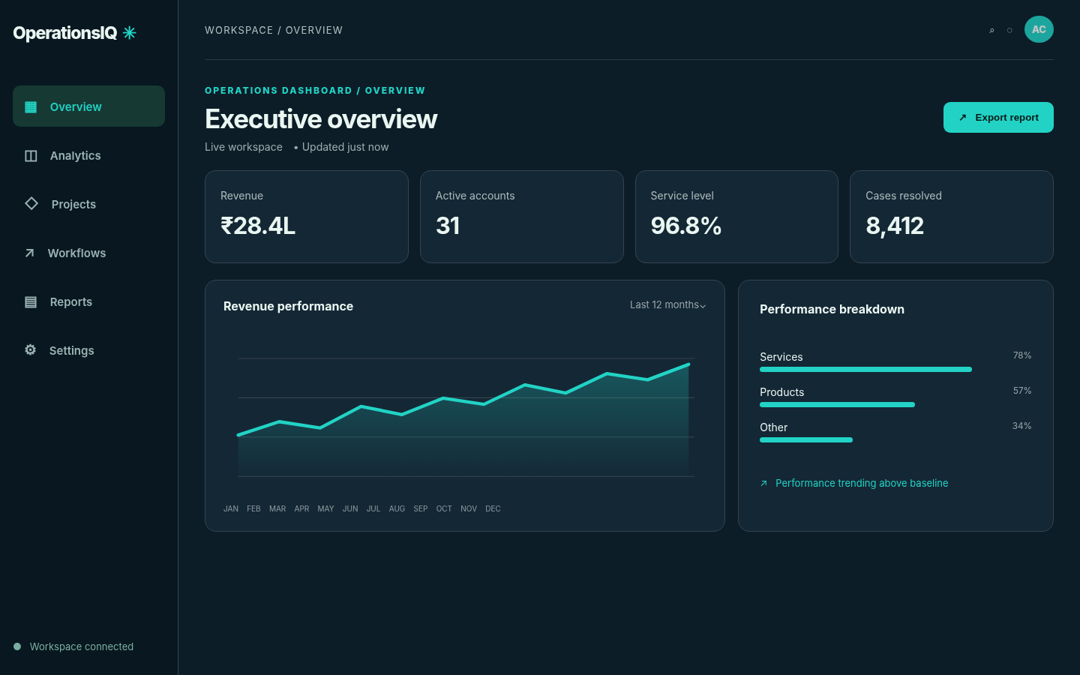Click the WORKSPACE / OVERVIEW breadcrumb
The image size is (1080, 675).
click(x=274, y=30)
